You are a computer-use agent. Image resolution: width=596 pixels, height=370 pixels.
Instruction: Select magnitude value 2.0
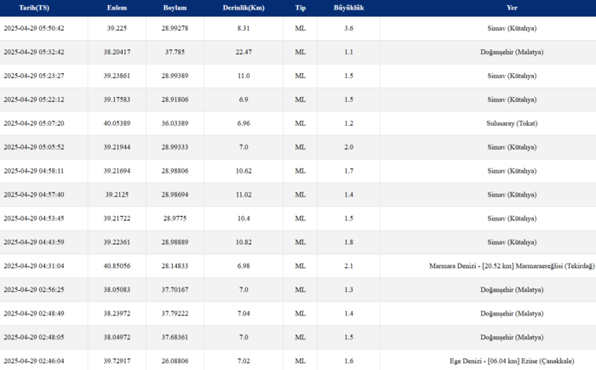pyautogui.click(x=349, y=147)
